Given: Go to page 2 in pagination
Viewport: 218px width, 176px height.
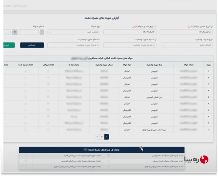Looking at the screenshot, I should tap(102, 137).
